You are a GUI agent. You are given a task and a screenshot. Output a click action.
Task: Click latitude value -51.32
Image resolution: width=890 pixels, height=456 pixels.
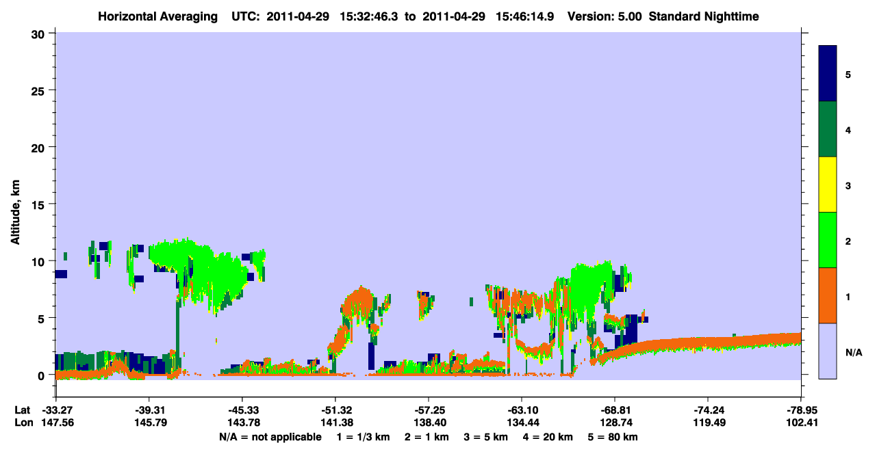(x=335, y=410)
